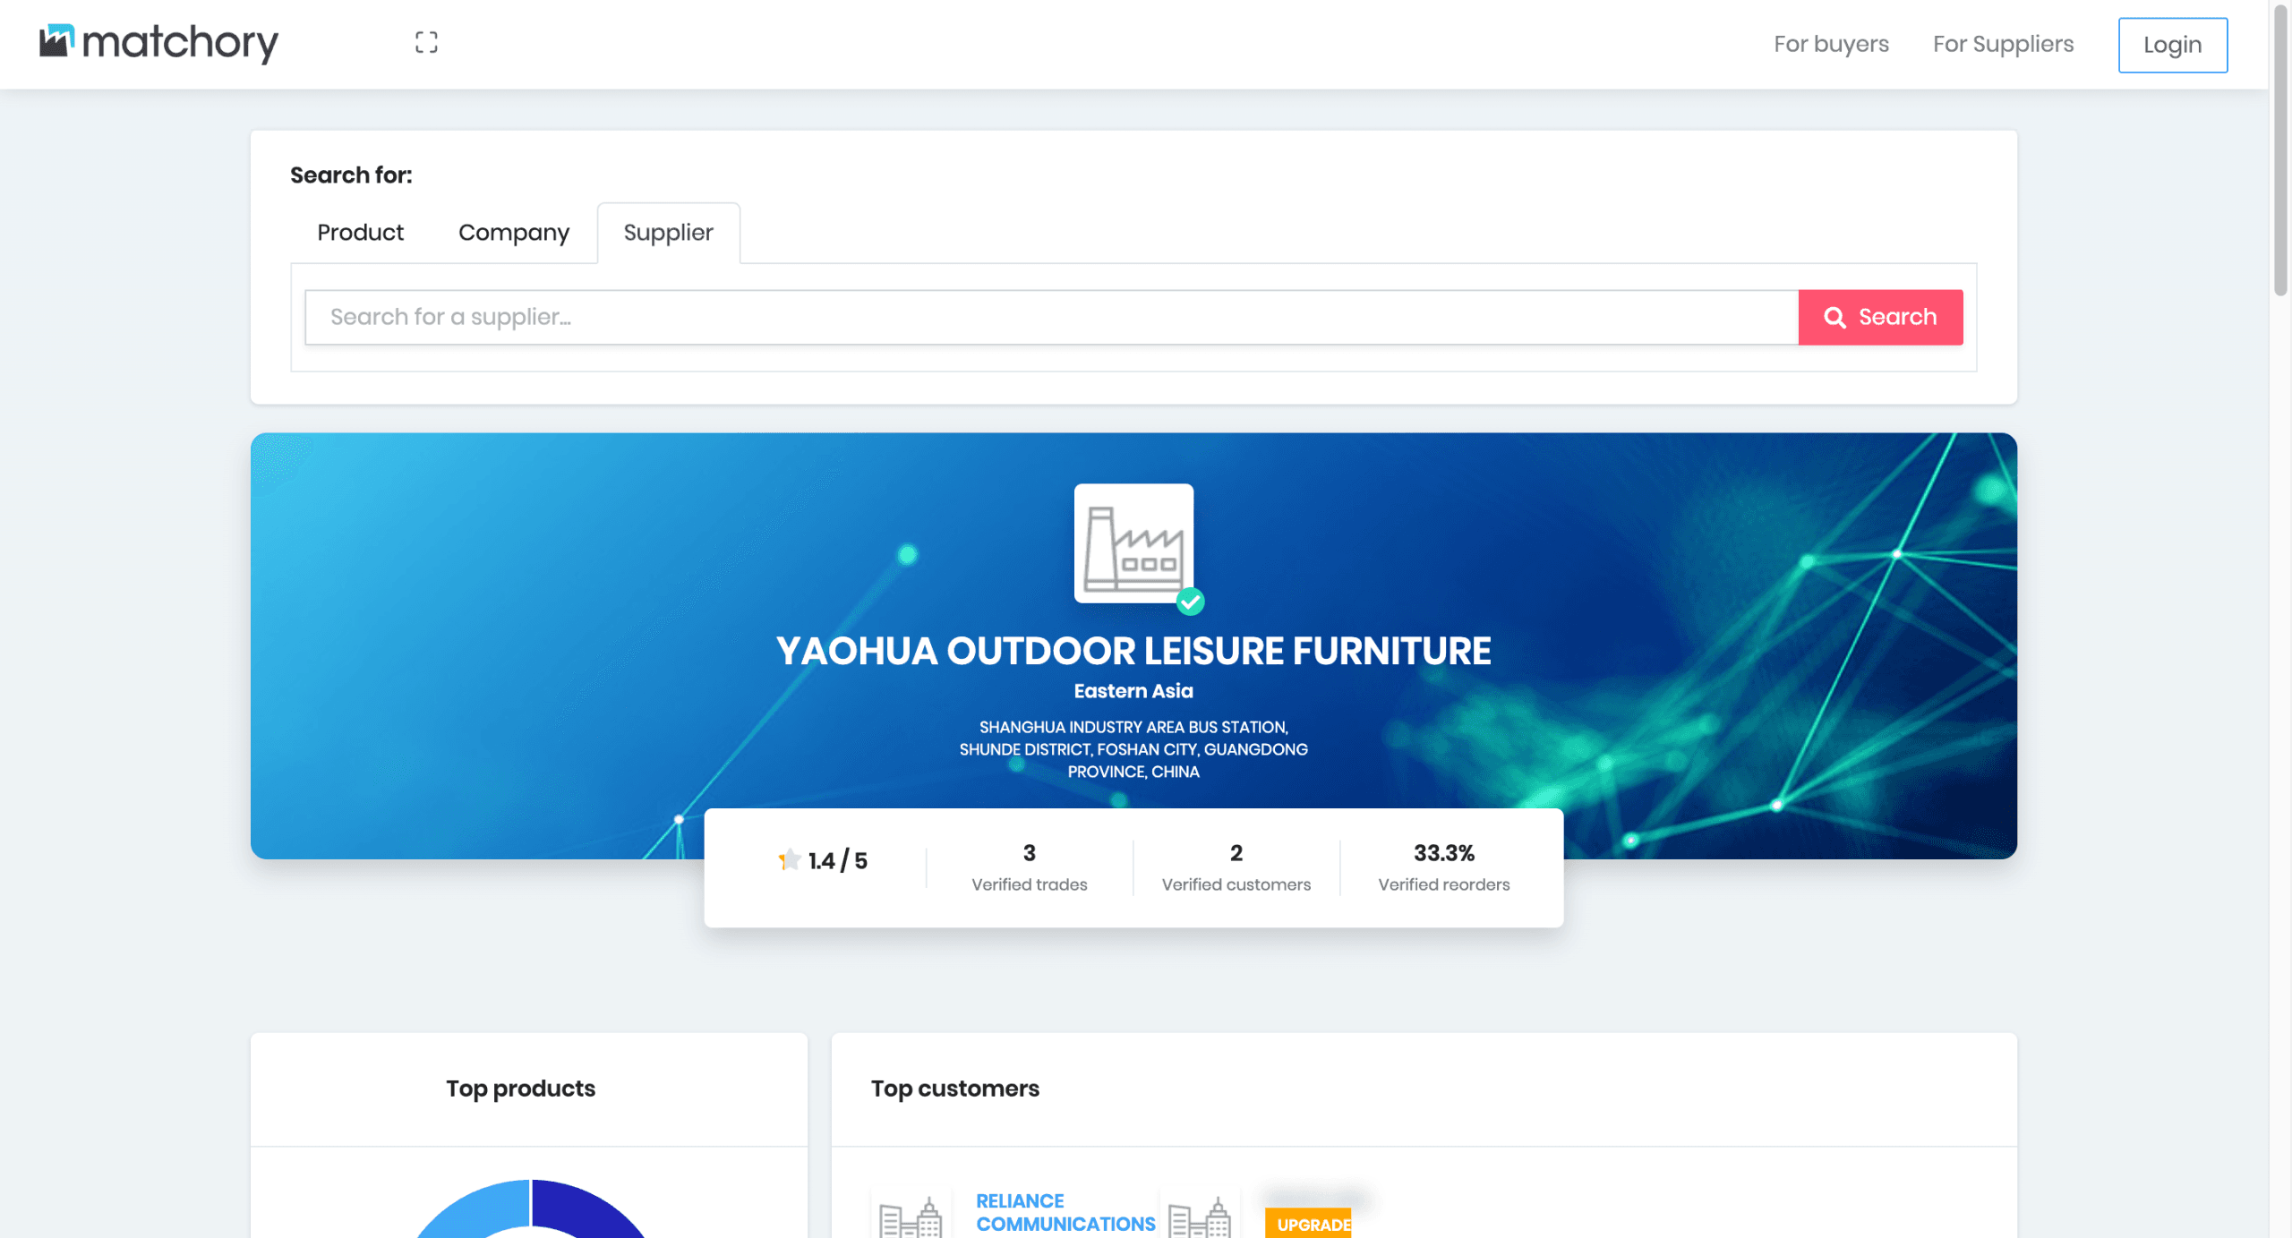Open the For Suppliers menu

pos(2003,44)
